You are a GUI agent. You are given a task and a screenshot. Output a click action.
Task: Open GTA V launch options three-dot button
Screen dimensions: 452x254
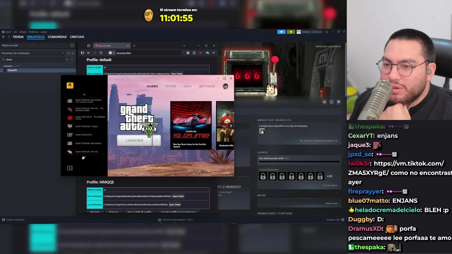(x=156, y=140)
